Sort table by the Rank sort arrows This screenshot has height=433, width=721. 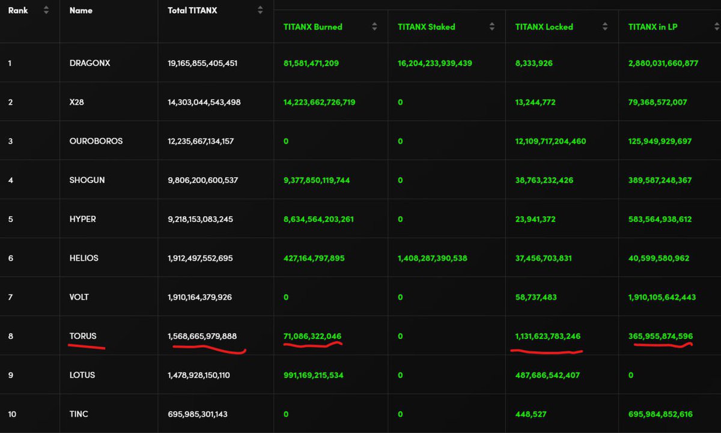coord(46,10)
